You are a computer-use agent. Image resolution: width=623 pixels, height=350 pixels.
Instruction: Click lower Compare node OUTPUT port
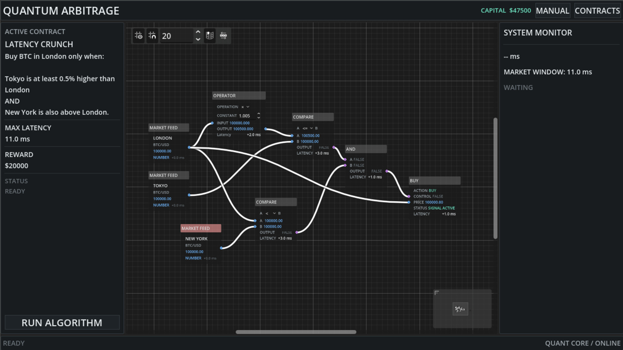[297, 233]
